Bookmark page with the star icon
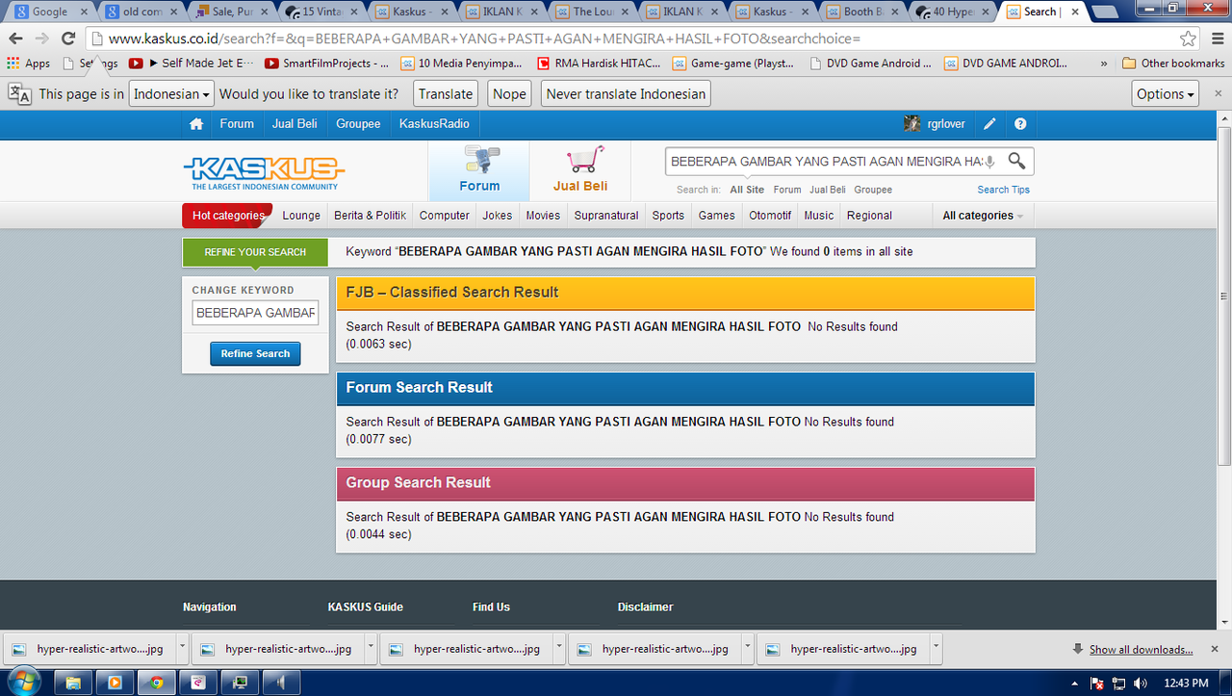Image resolution: width=1232 pixels, height=696 pixels. (x=1189, y=39)
